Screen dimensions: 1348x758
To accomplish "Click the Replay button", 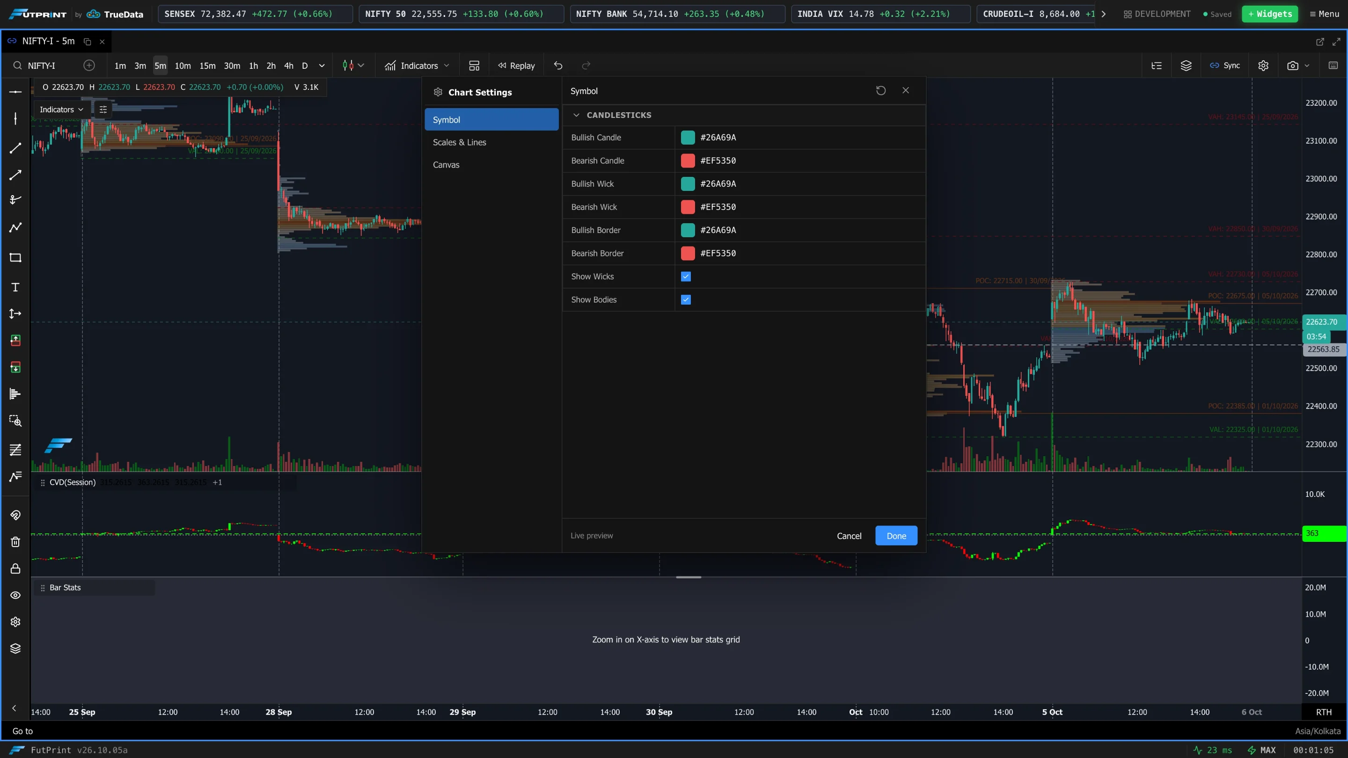I will point(516,66).
